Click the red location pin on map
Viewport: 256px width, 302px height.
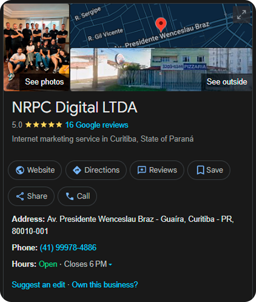point(161,24)
